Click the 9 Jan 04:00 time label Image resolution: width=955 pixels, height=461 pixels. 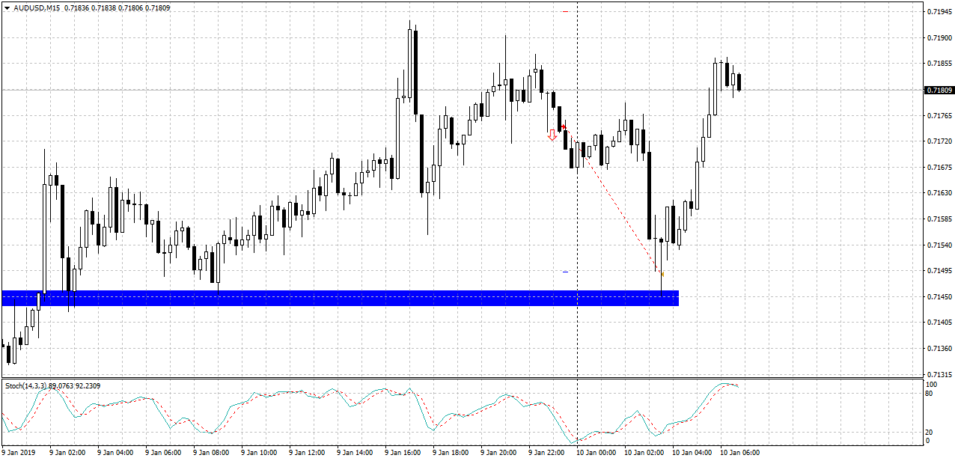tap(115, 453)
